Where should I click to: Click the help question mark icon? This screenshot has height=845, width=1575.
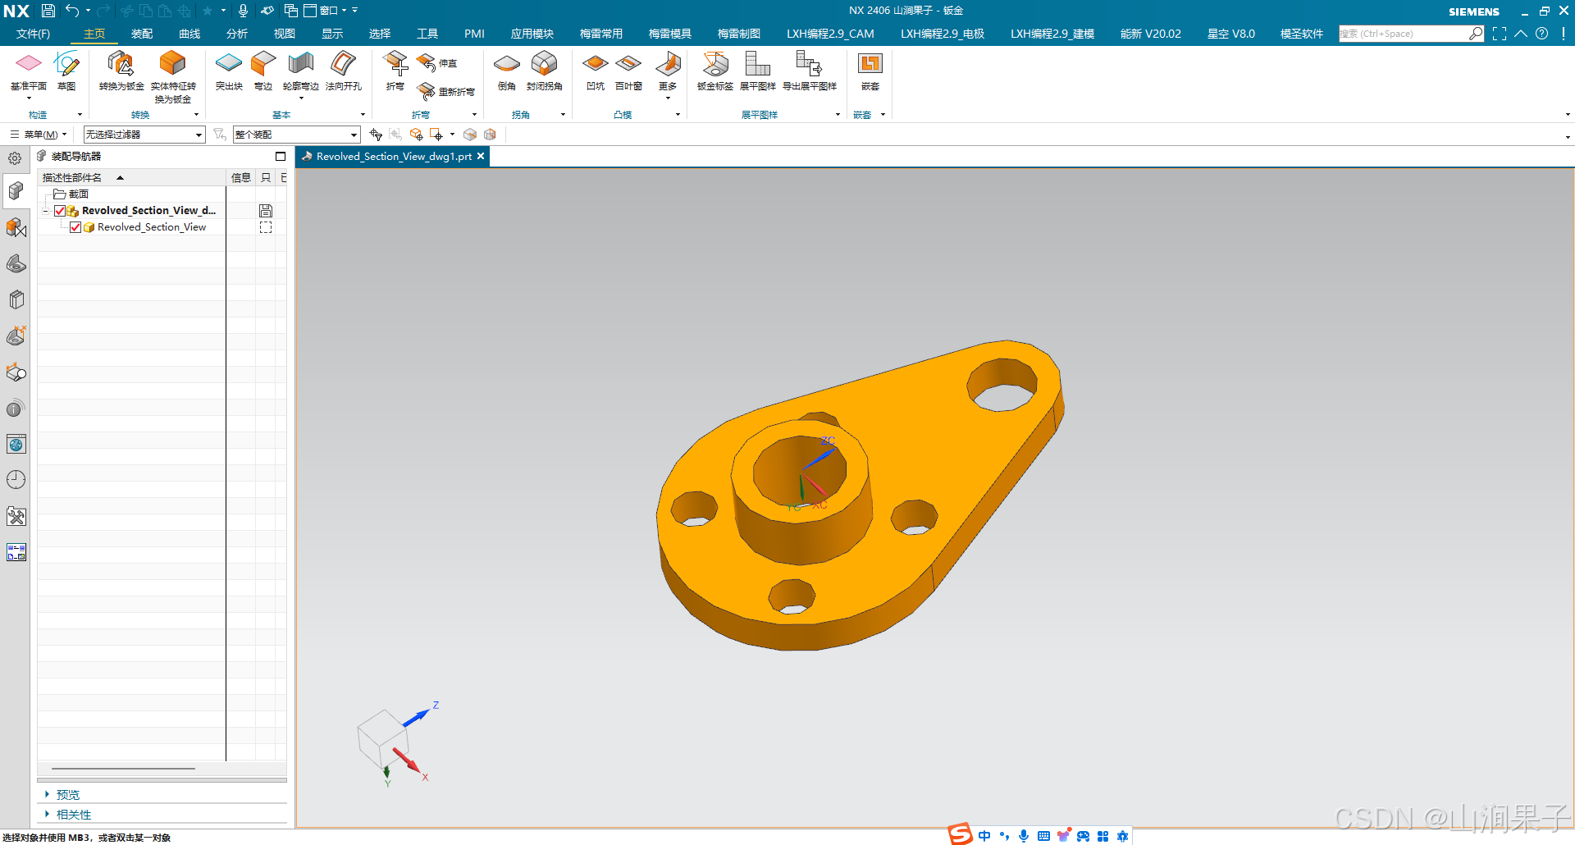coord(1542,34)
